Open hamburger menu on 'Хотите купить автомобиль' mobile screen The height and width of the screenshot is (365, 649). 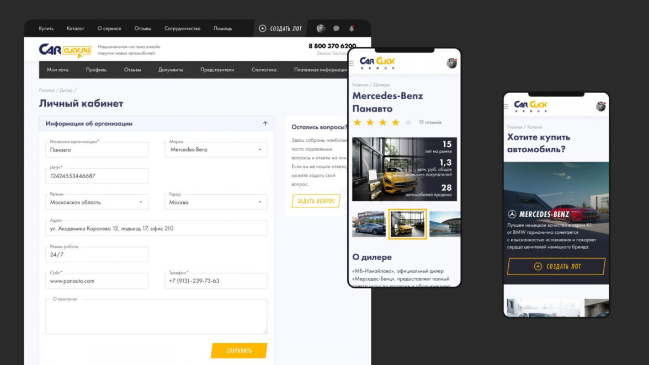507,106
